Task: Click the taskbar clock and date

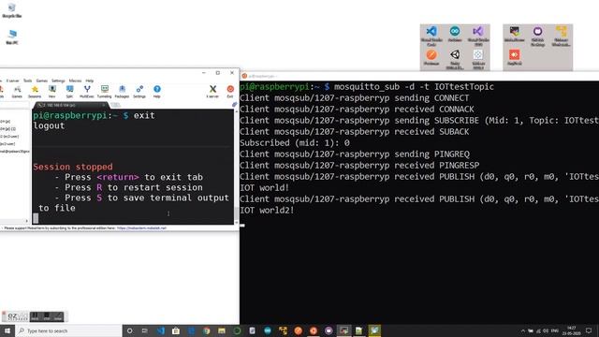Action: (572, 330)
